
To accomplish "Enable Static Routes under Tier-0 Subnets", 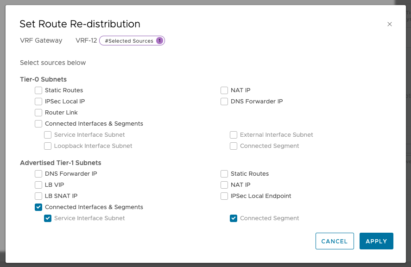I will (38, 90).
